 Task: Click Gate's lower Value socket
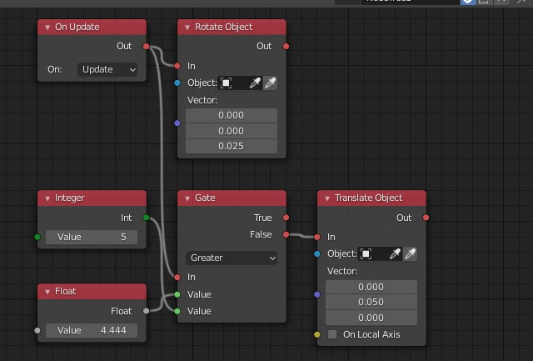[x=177, y=311]
